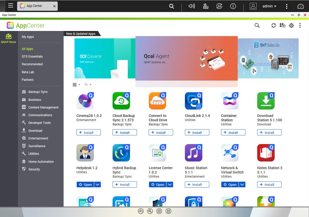
Task: Install Connect to Cloud Drive
Action: tap(161, 133)
